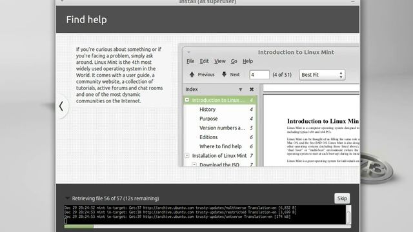Click the "Introduction to Linux Mint" viewer title

(x=296, y=52)
